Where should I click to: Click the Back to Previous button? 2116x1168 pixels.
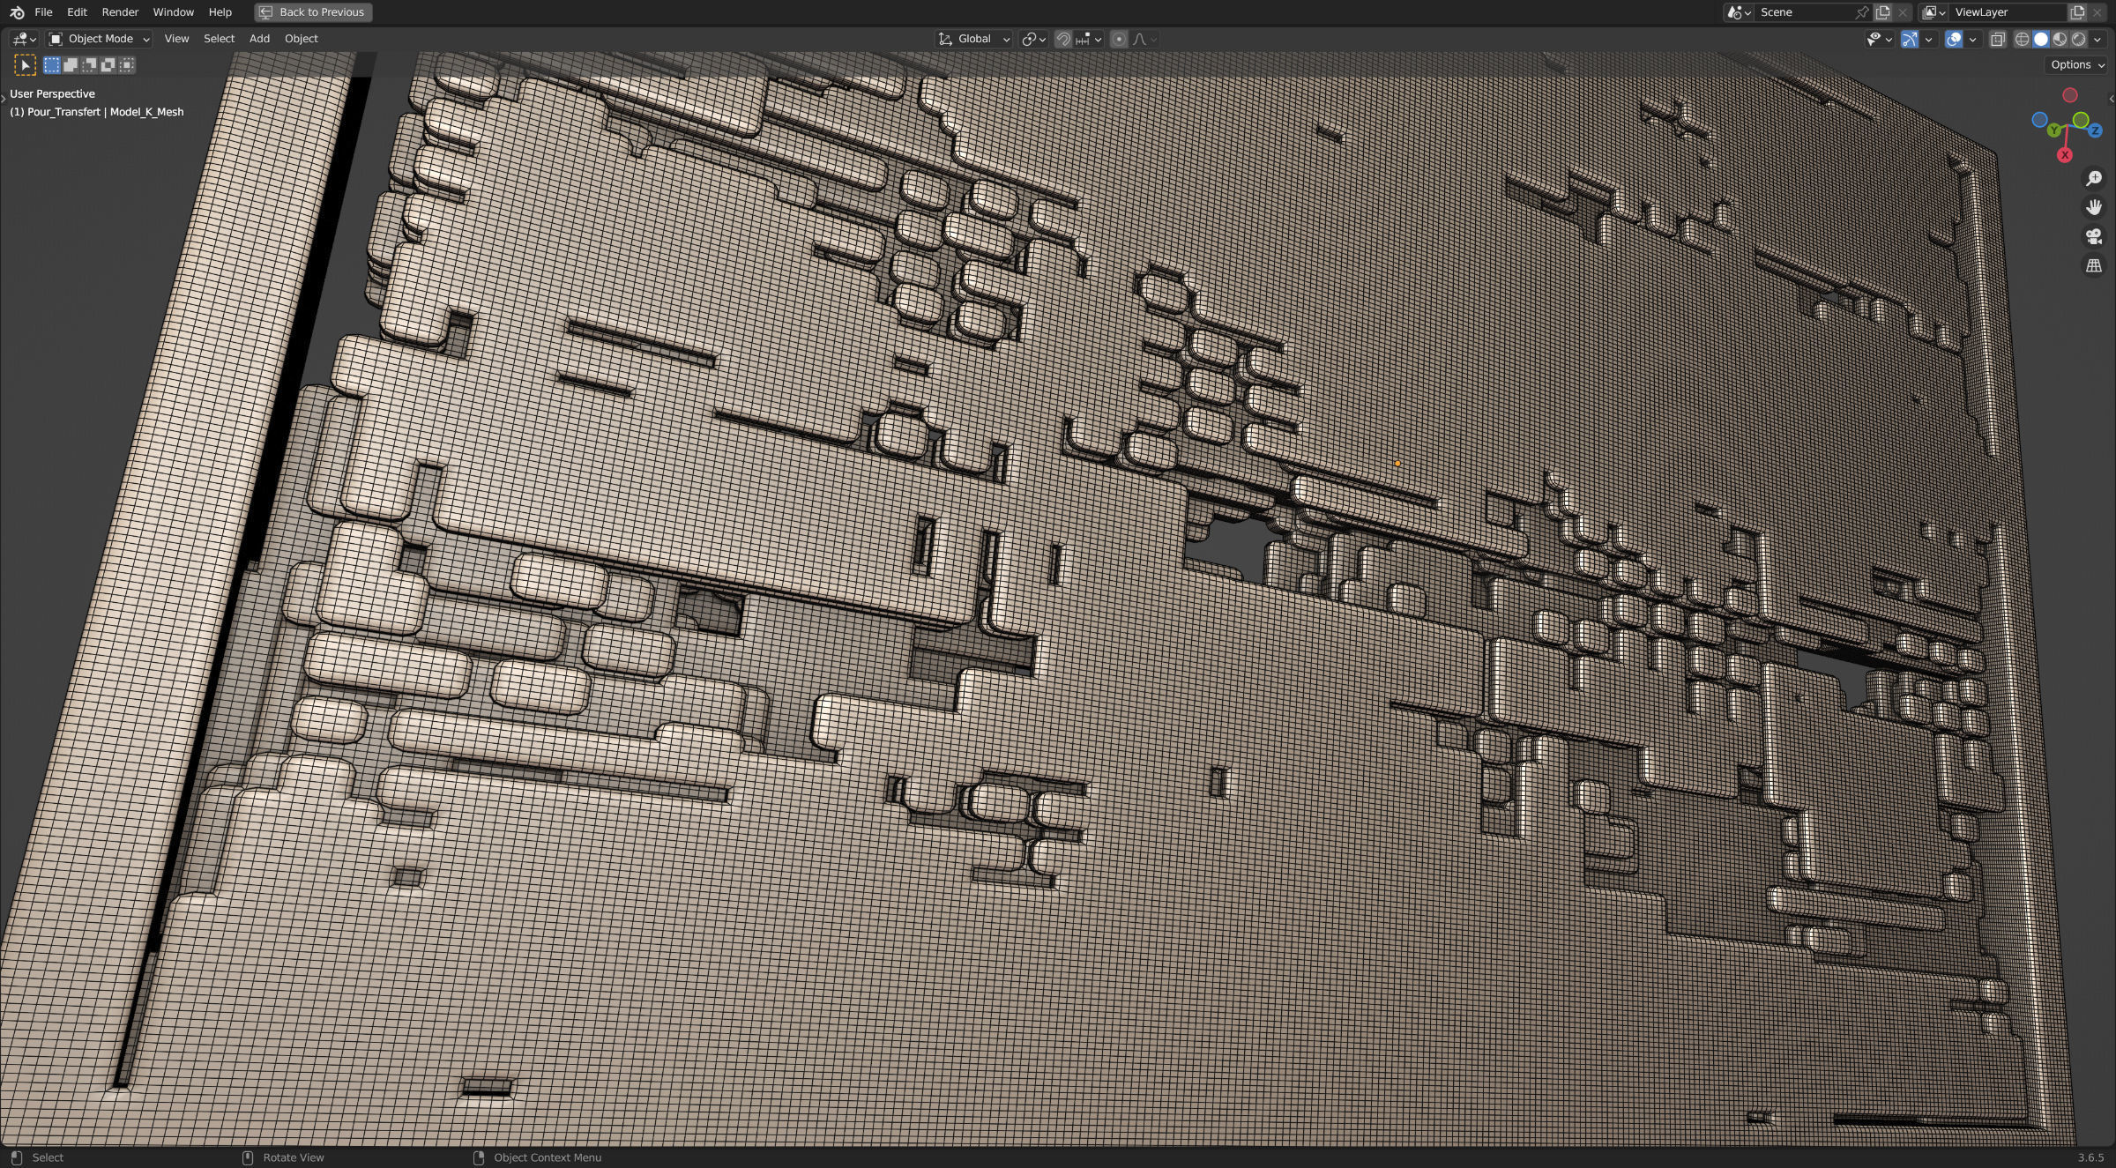313,12
